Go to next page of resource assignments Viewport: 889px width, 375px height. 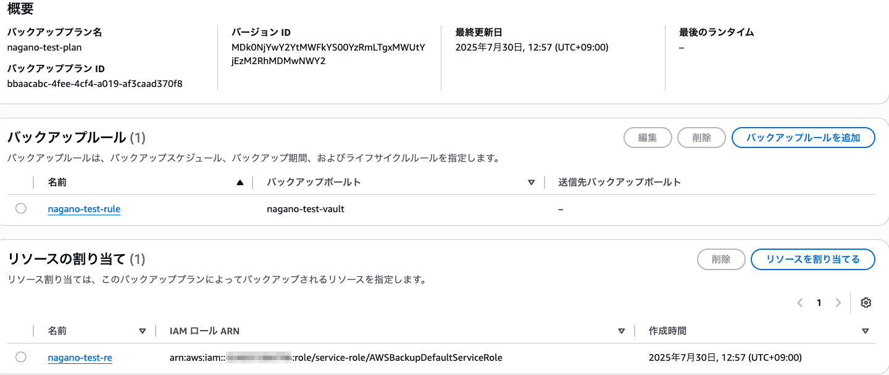(x=838, y=303)
